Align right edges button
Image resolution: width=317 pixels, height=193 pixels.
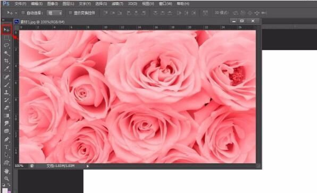143,13
